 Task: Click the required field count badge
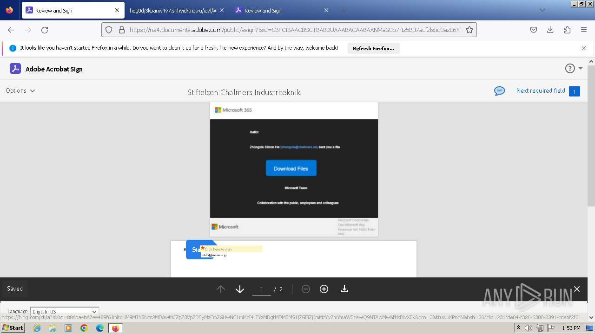pyautogui.click(x=574, y=91)
